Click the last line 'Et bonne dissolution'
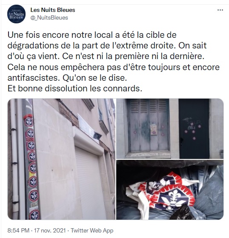This screenshot has height=238, width=229. click(x=75, y=88)
